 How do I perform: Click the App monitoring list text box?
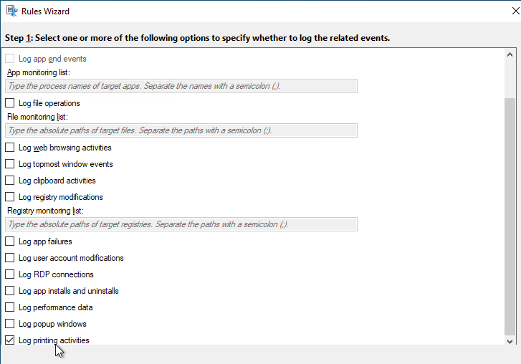tap(181, 86)
